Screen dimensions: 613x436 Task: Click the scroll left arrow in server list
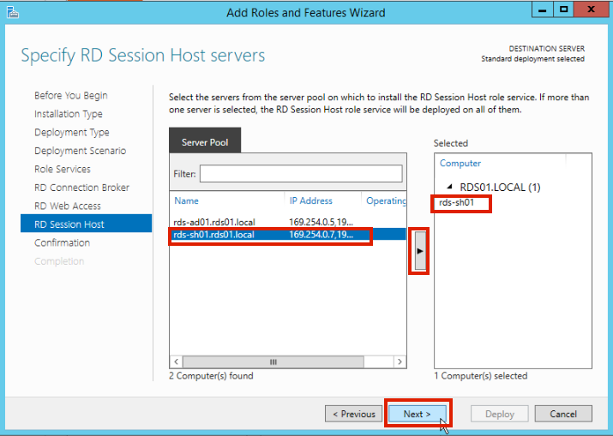177,361
